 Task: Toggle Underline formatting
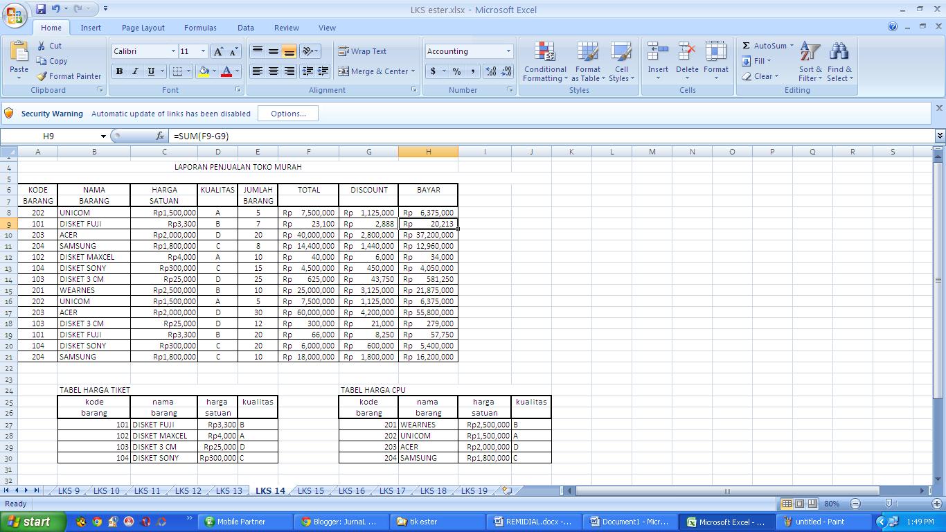(150, 71)
